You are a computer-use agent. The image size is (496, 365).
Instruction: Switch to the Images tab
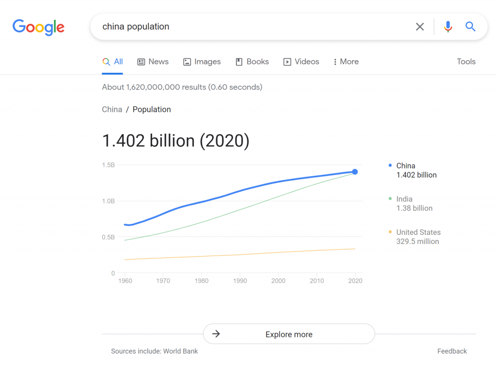[202, 61]
